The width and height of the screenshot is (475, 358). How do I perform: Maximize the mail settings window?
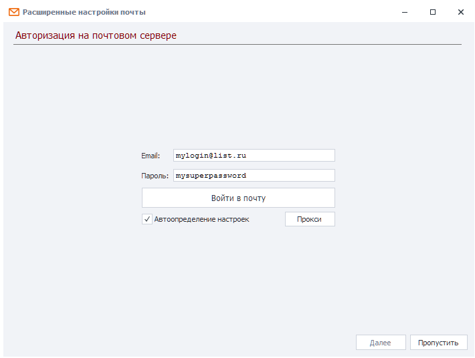(x=433, y=12)
